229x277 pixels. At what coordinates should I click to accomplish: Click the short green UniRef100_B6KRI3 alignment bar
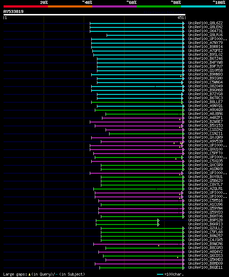[x=127, y=225]
